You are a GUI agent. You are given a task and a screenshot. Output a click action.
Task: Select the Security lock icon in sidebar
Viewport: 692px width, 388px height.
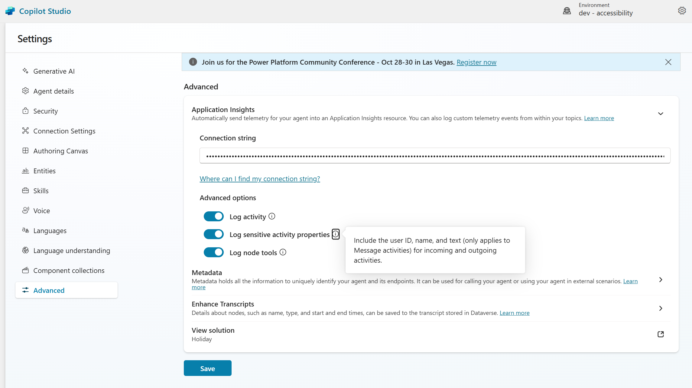(26, 111)
